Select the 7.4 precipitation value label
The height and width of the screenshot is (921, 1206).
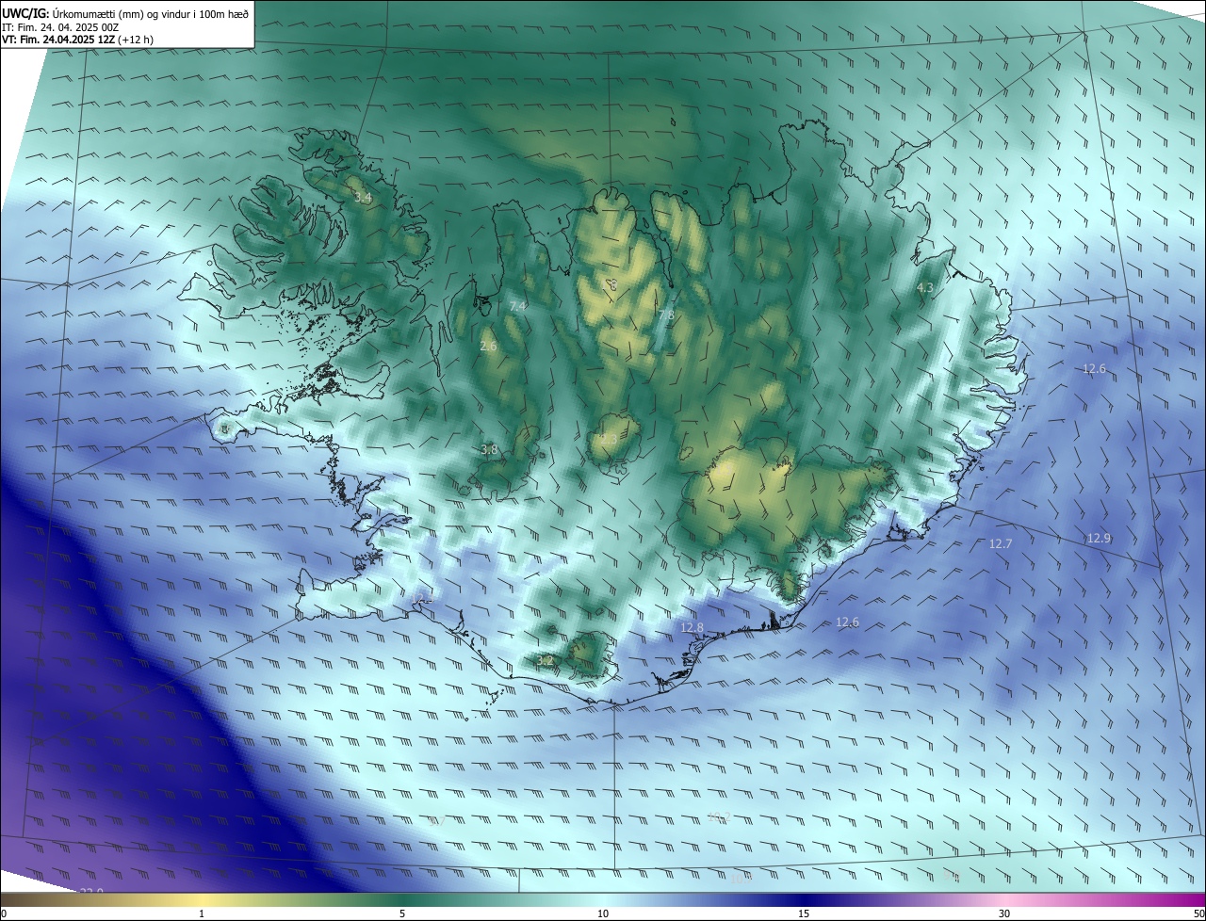(x=517, y=307)
